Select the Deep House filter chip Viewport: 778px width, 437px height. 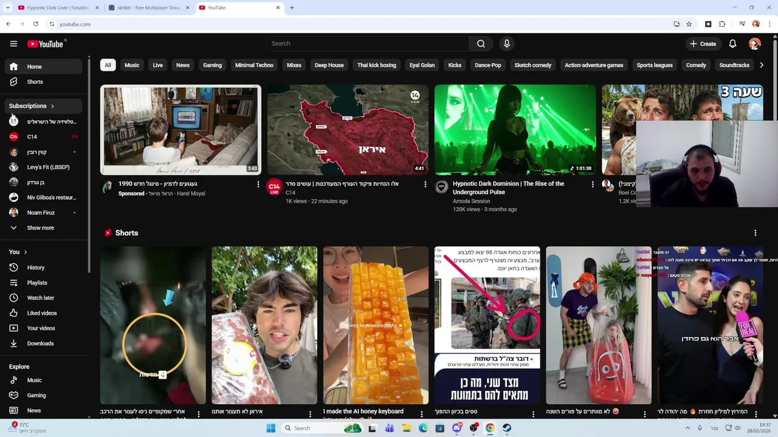[x=329, y=65]
